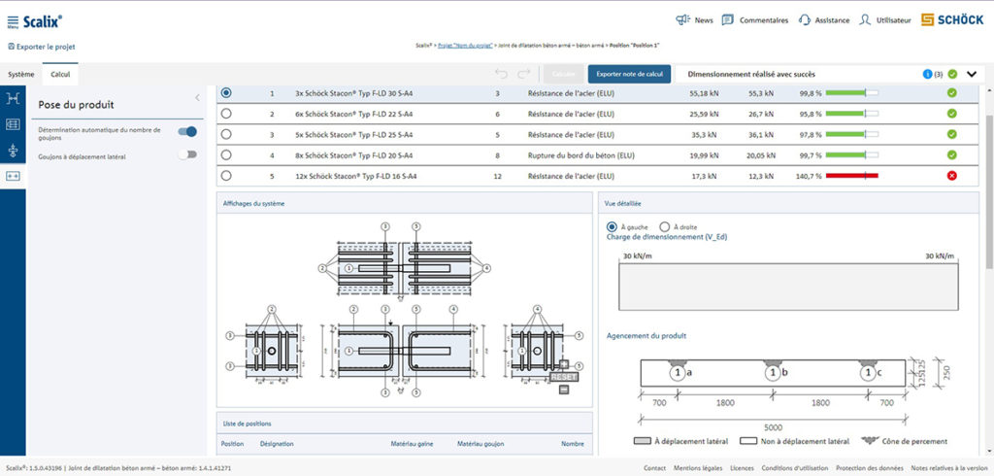This screenshot has width=994, height=476.
Task: Toggle automatic dowel number determination
Action: pyautogui.click(x=187, y=131)
